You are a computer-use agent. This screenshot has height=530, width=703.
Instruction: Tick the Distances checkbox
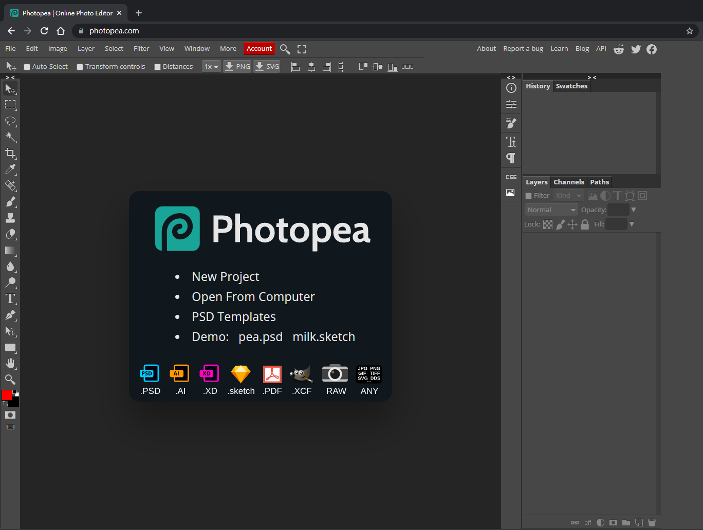tap(158, 67)
